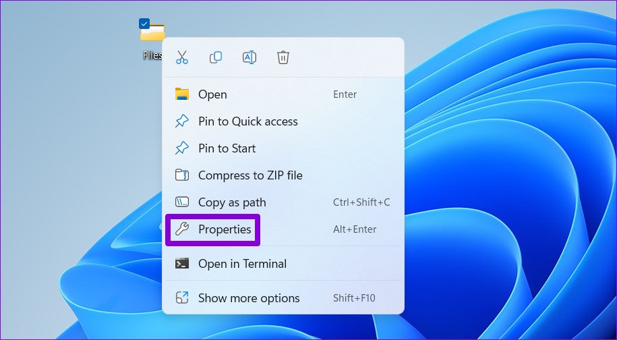The image size is (617, 340).
Task: Open Properties from the context menu
Action: click(283, 229)
